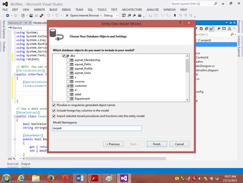This screenshot has height=183, width=243.
Task: Click the Model Namespace text field
Action: (x=97, y=128)
